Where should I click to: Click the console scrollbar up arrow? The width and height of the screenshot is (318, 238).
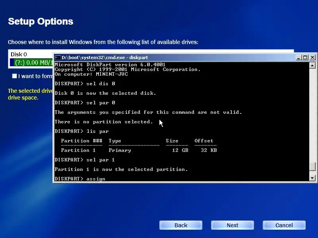[x=312, y=65]
